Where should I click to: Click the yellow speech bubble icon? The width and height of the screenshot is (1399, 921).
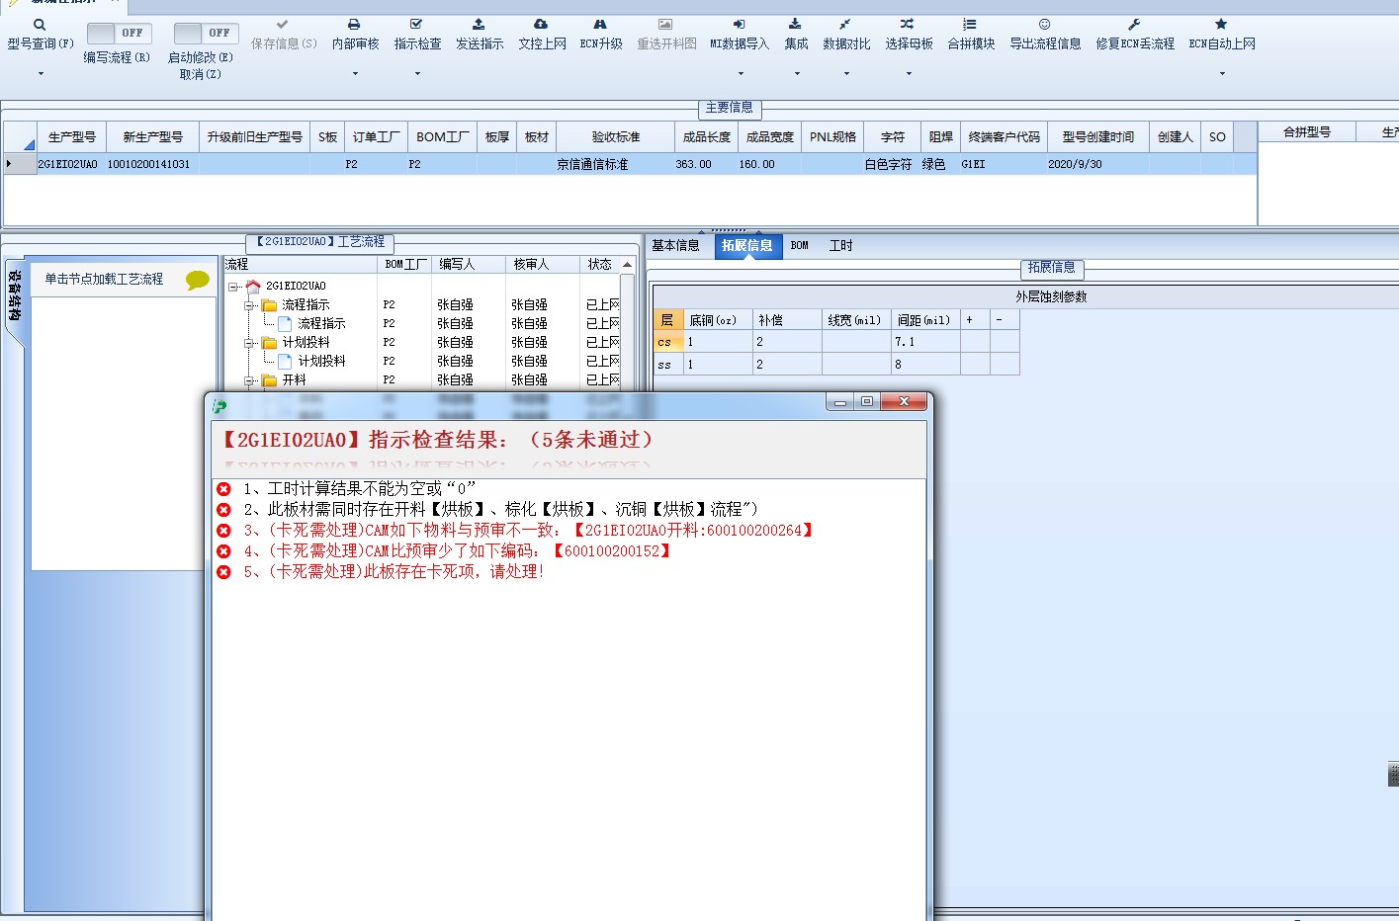pos(198,281)
